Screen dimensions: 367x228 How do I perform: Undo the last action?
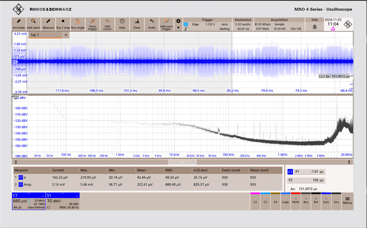pyautogui.click(x=151, y=24)
